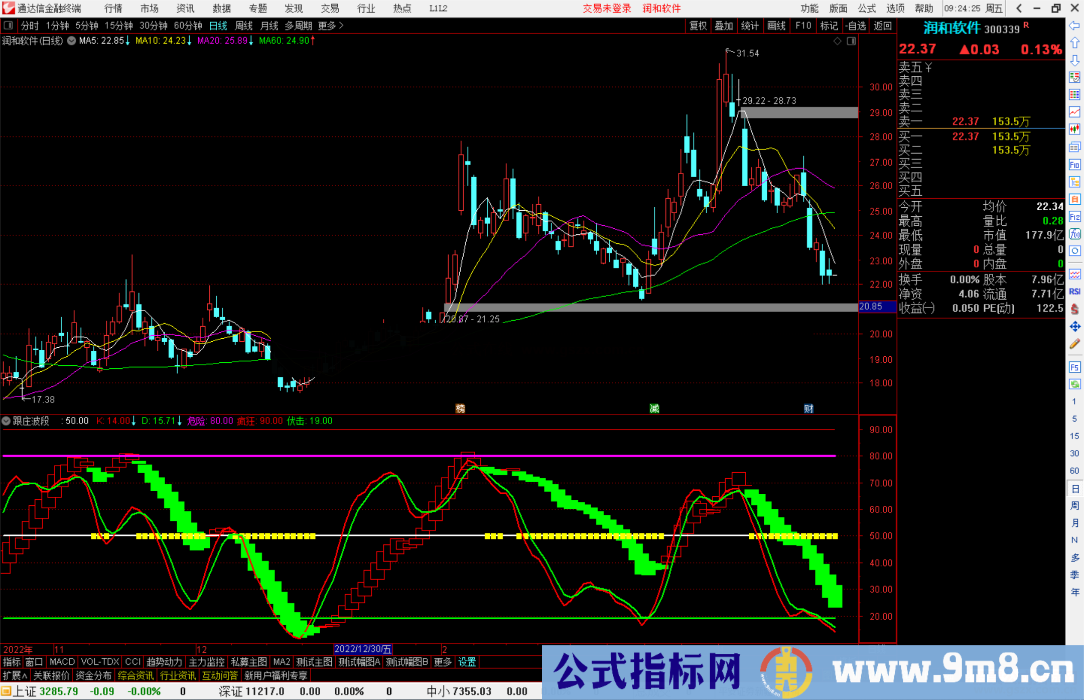Screen dimensions: 1084x700
Task: Click the blue page-up arrow icon
Action: click(1074, 43)
